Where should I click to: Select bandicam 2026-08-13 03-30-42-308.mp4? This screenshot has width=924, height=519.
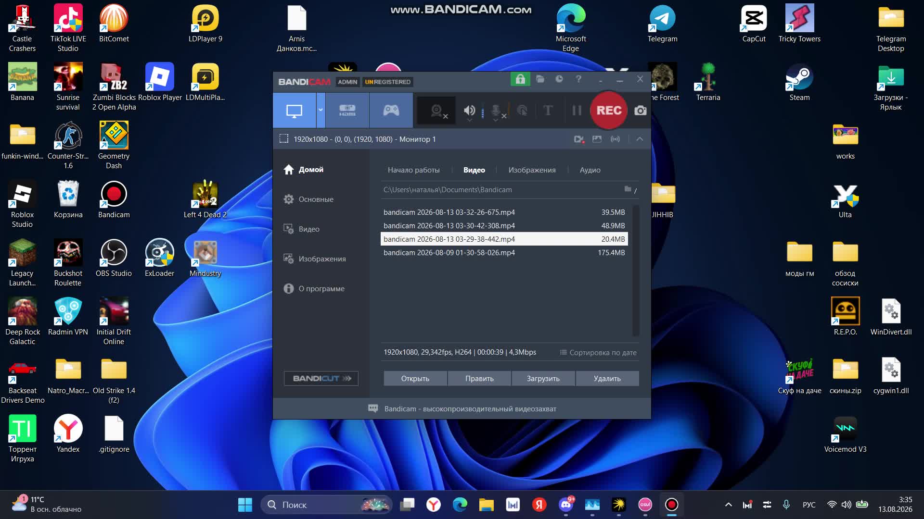tap(504, 226)
